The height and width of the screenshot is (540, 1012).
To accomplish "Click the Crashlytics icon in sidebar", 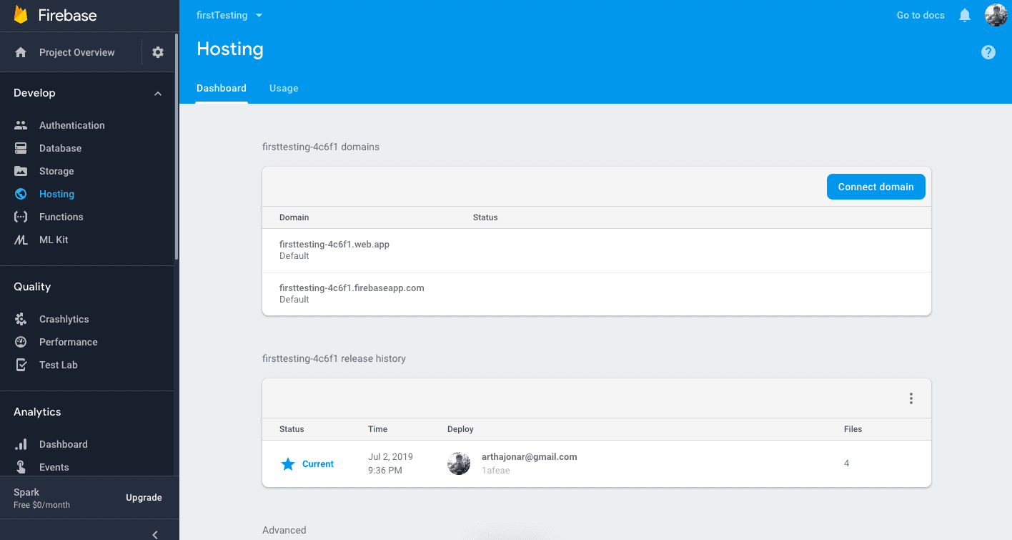I will click(21, 319).
